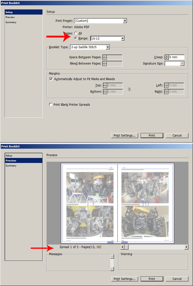The width and height of the screenshot is (193, 286).
Task: Click the page 10 preview thumbnail
Action: pyautogui.click(x=145, y=203)
